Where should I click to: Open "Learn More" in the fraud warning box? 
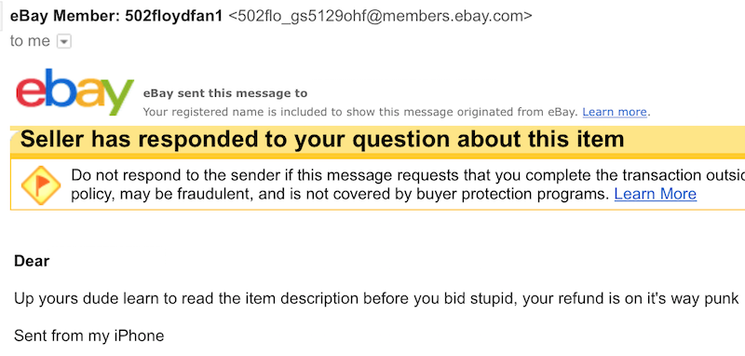pyautogui.click(x=656, y=194)
